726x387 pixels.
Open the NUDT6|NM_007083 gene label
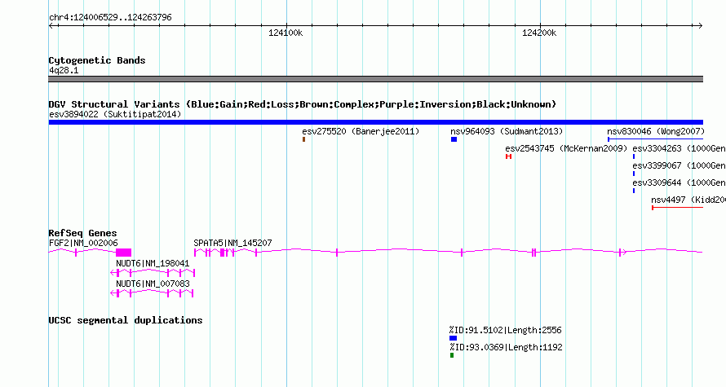click(x=153, y=284)
